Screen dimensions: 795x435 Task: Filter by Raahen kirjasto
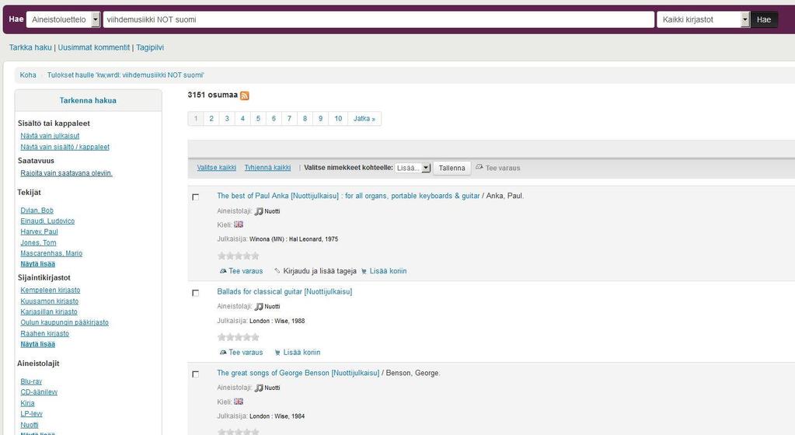(x=44, y=333)
